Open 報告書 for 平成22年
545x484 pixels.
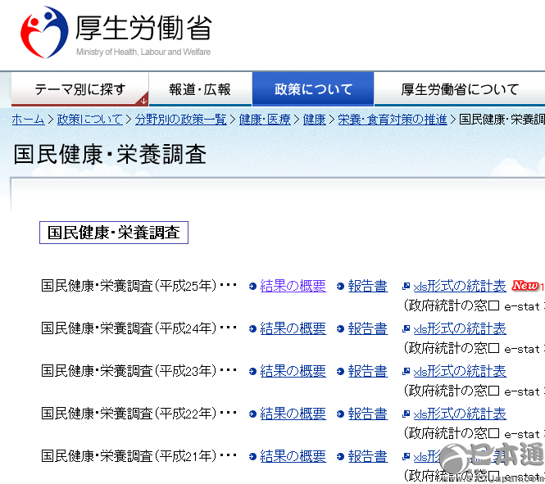click(x=368, y=414)
